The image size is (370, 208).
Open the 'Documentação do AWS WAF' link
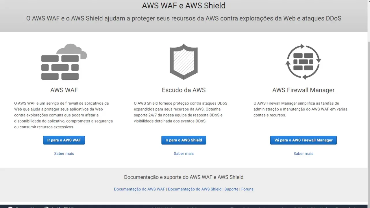coord(139,189)
